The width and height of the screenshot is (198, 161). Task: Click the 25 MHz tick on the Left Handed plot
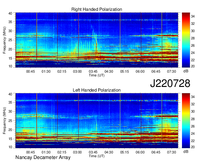(x=10, y=121)
